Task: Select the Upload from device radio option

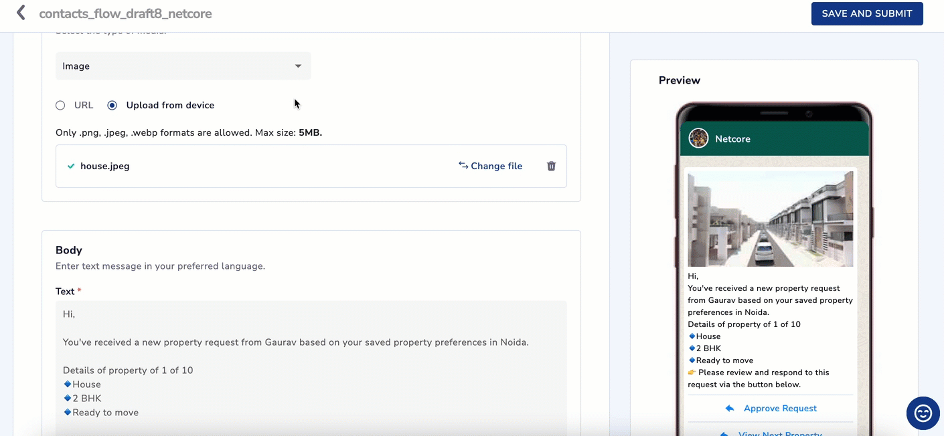Action: [112, 105]
